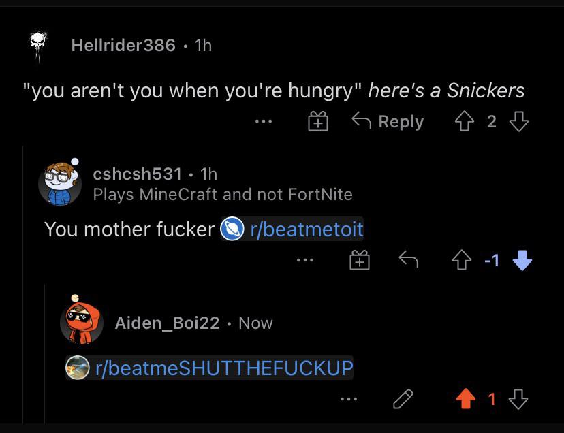The width and height of the screenshot is (564, 433).
Task: Reply to Hellrider386's comment
Action: [x=388, y=121]
